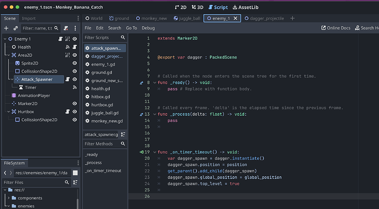Toggle Hurtbox visibility eye

click(x=75, y=112)
